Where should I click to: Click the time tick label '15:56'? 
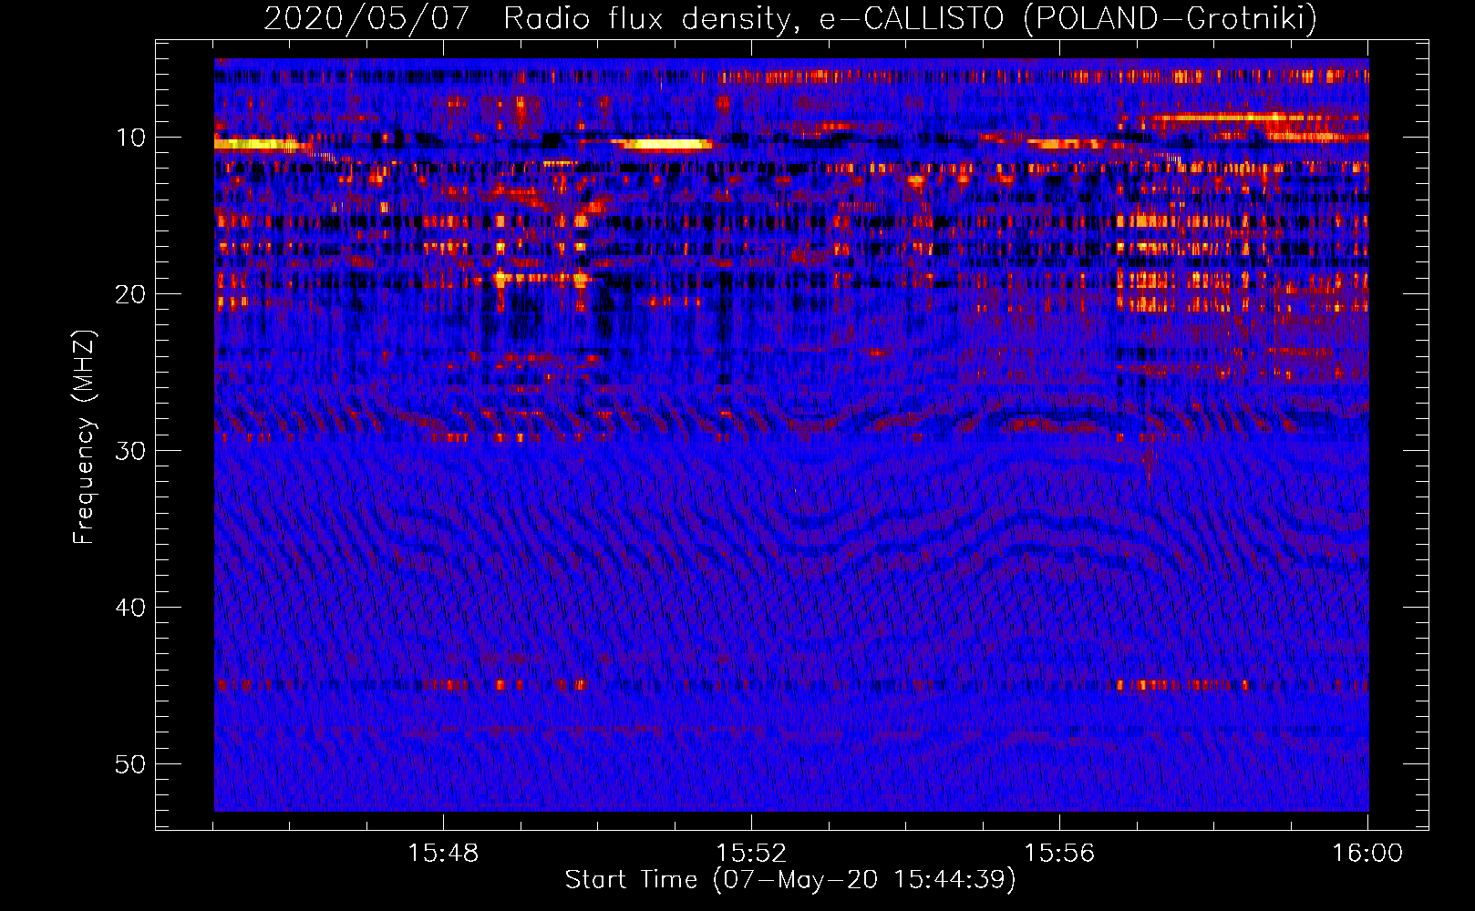[x=1059, y=854]
